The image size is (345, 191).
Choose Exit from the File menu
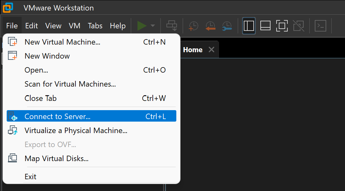point(91,177)
